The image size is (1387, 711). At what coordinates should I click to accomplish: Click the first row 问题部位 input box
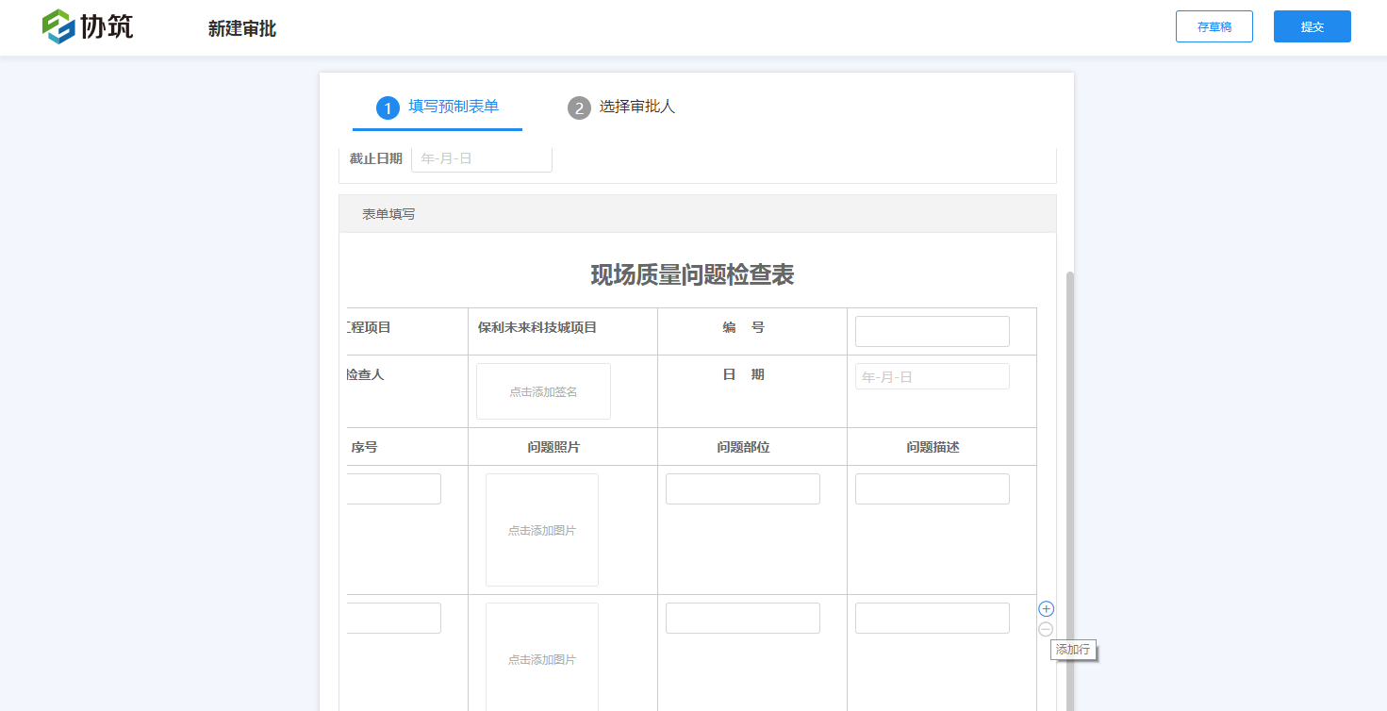(x=742, y=488)
